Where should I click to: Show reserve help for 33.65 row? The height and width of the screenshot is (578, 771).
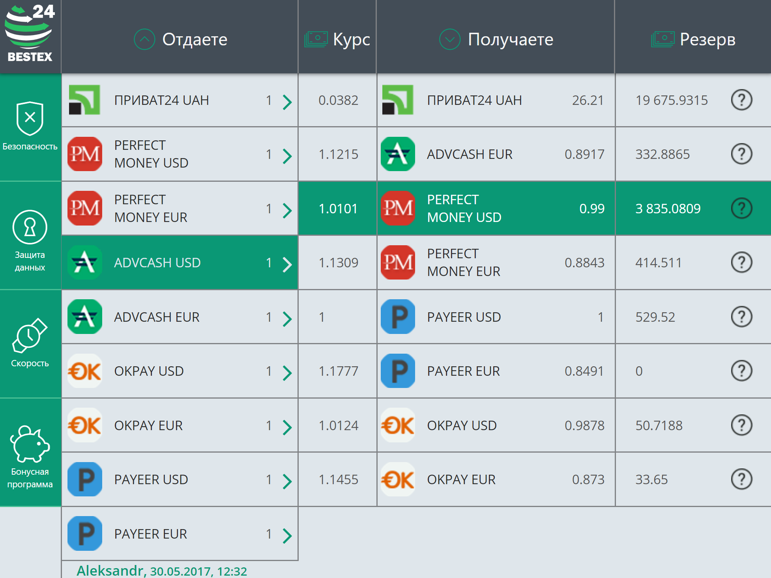click(x=742, y=479)
